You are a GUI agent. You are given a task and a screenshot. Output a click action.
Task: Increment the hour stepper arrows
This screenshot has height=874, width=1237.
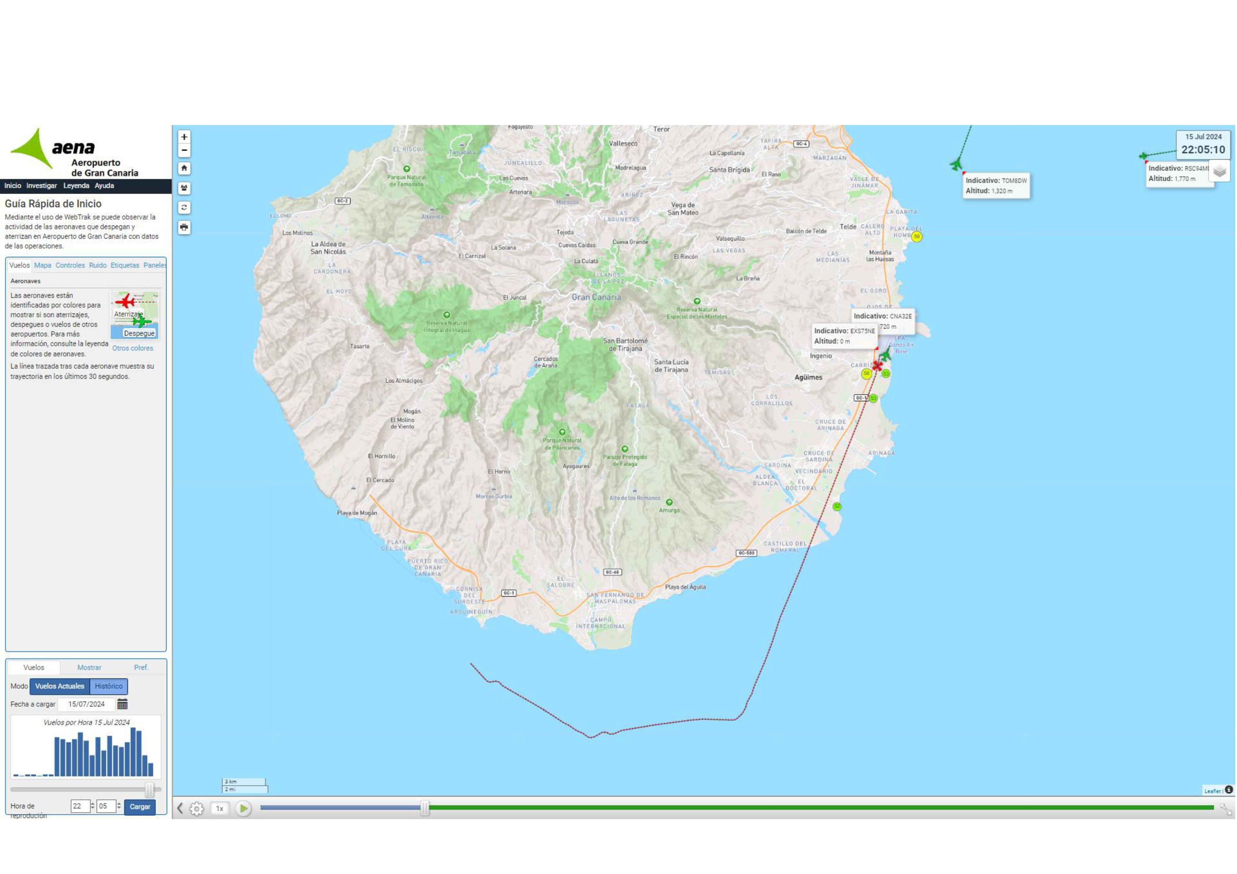pos(93,804)
